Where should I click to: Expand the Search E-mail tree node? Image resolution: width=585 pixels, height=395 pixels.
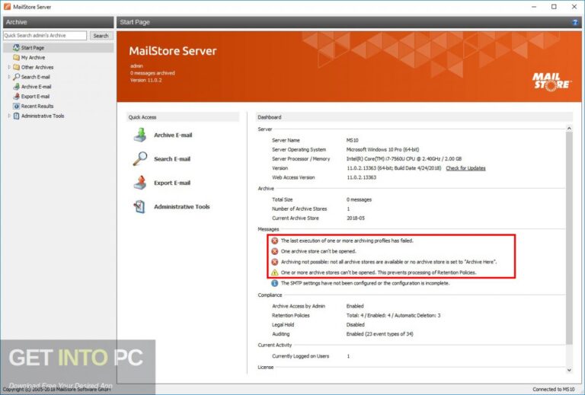9,77
